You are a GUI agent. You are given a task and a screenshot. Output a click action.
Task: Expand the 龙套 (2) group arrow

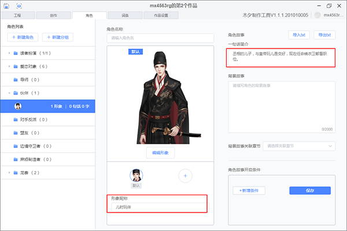[x=9, y=173]
